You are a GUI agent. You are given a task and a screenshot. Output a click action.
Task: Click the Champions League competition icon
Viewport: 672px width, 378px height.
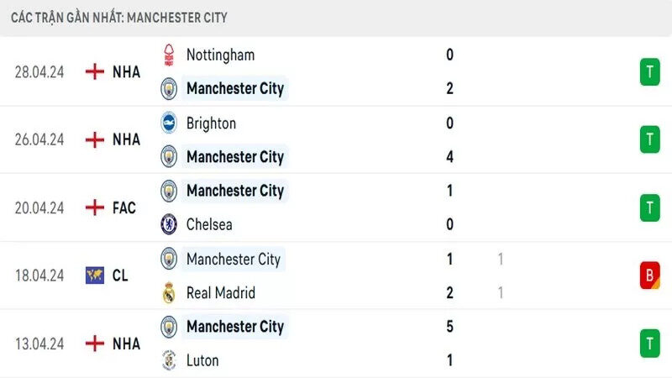pos(95,276)
